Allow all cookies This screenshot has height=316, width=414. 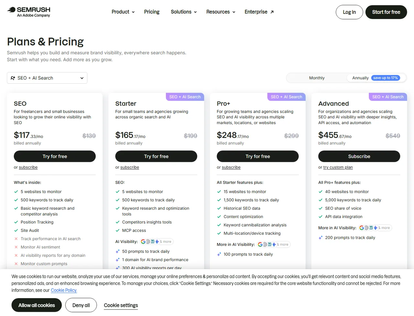(x=37, y=305)
